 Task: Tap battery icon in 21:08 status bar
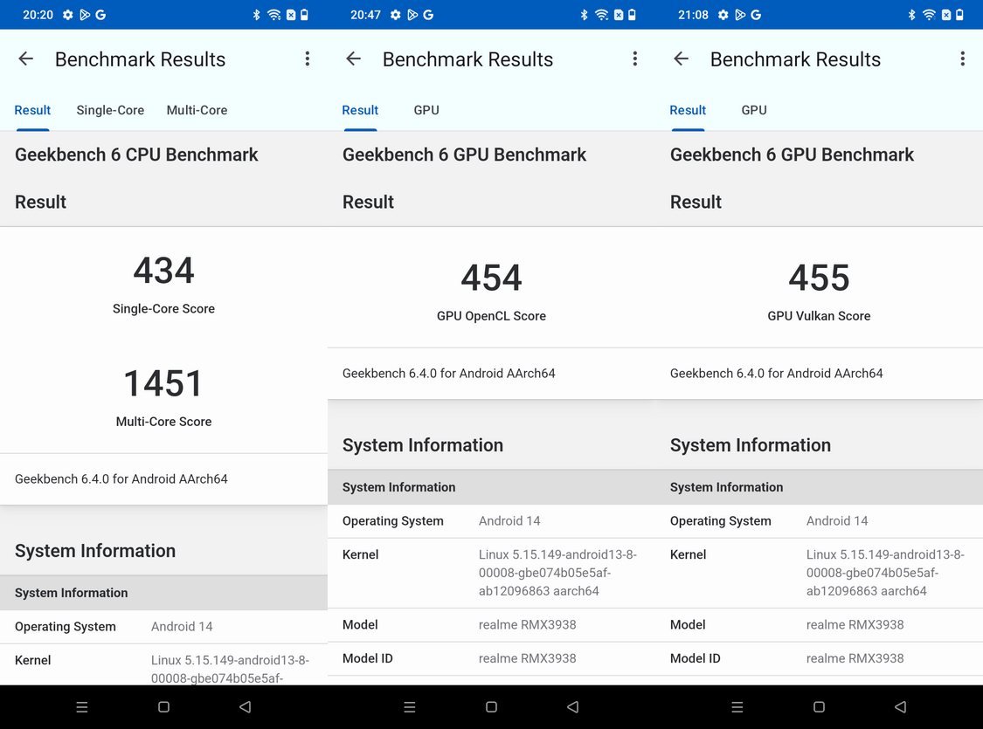pyautogui.click(x=959, y=14)
